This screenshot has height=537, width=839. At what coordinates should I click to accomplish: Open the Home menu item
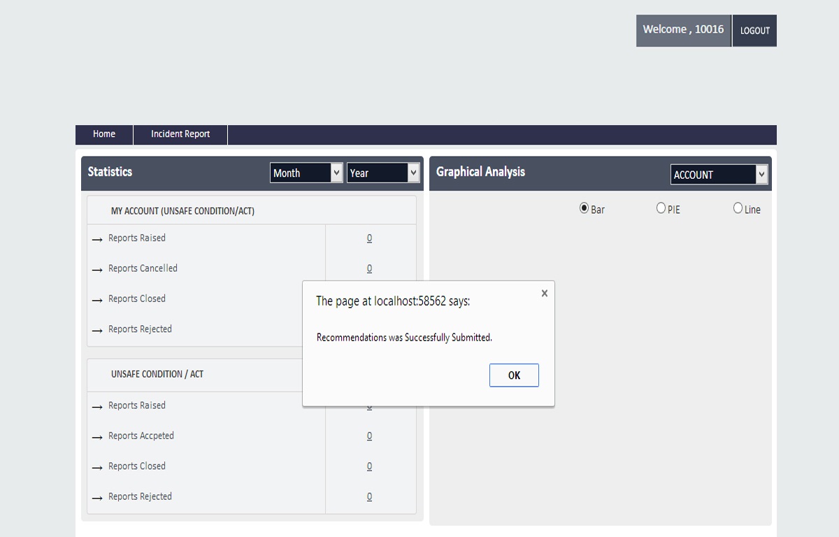coord(104,134)
